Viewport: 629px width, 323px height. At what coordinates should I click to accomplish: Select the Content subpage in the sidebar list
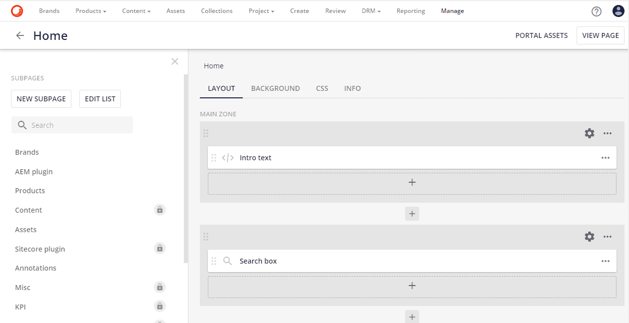pyautogui.click(x=28, y=210)
